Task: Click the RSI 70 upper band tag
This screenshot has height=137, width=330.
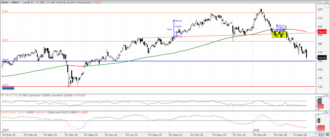Action: [x=319, y=101]
